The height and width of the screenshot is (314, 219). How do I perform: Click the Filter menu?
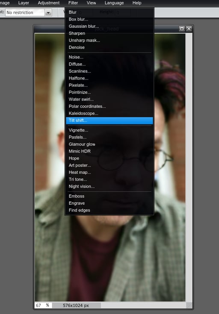(x=73, y=3)
